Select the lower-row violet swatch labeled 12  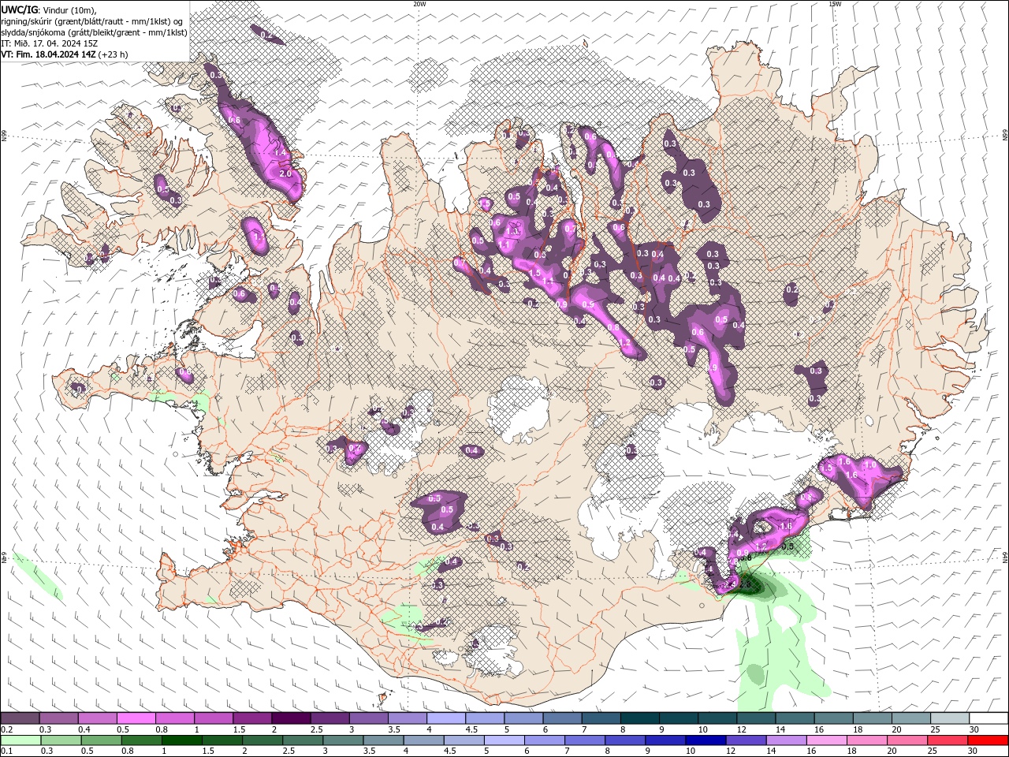click(x=746, y=740)
